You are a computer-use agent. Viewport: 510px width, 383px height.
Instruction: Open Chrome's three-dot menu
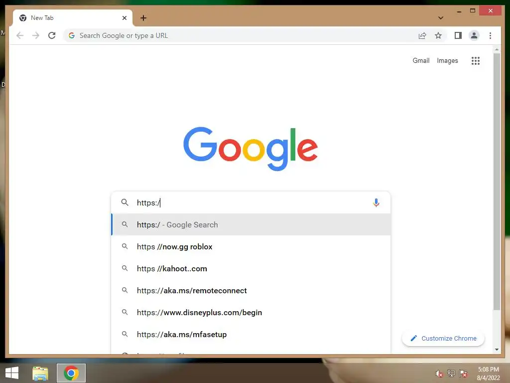(x=490, y=35)
